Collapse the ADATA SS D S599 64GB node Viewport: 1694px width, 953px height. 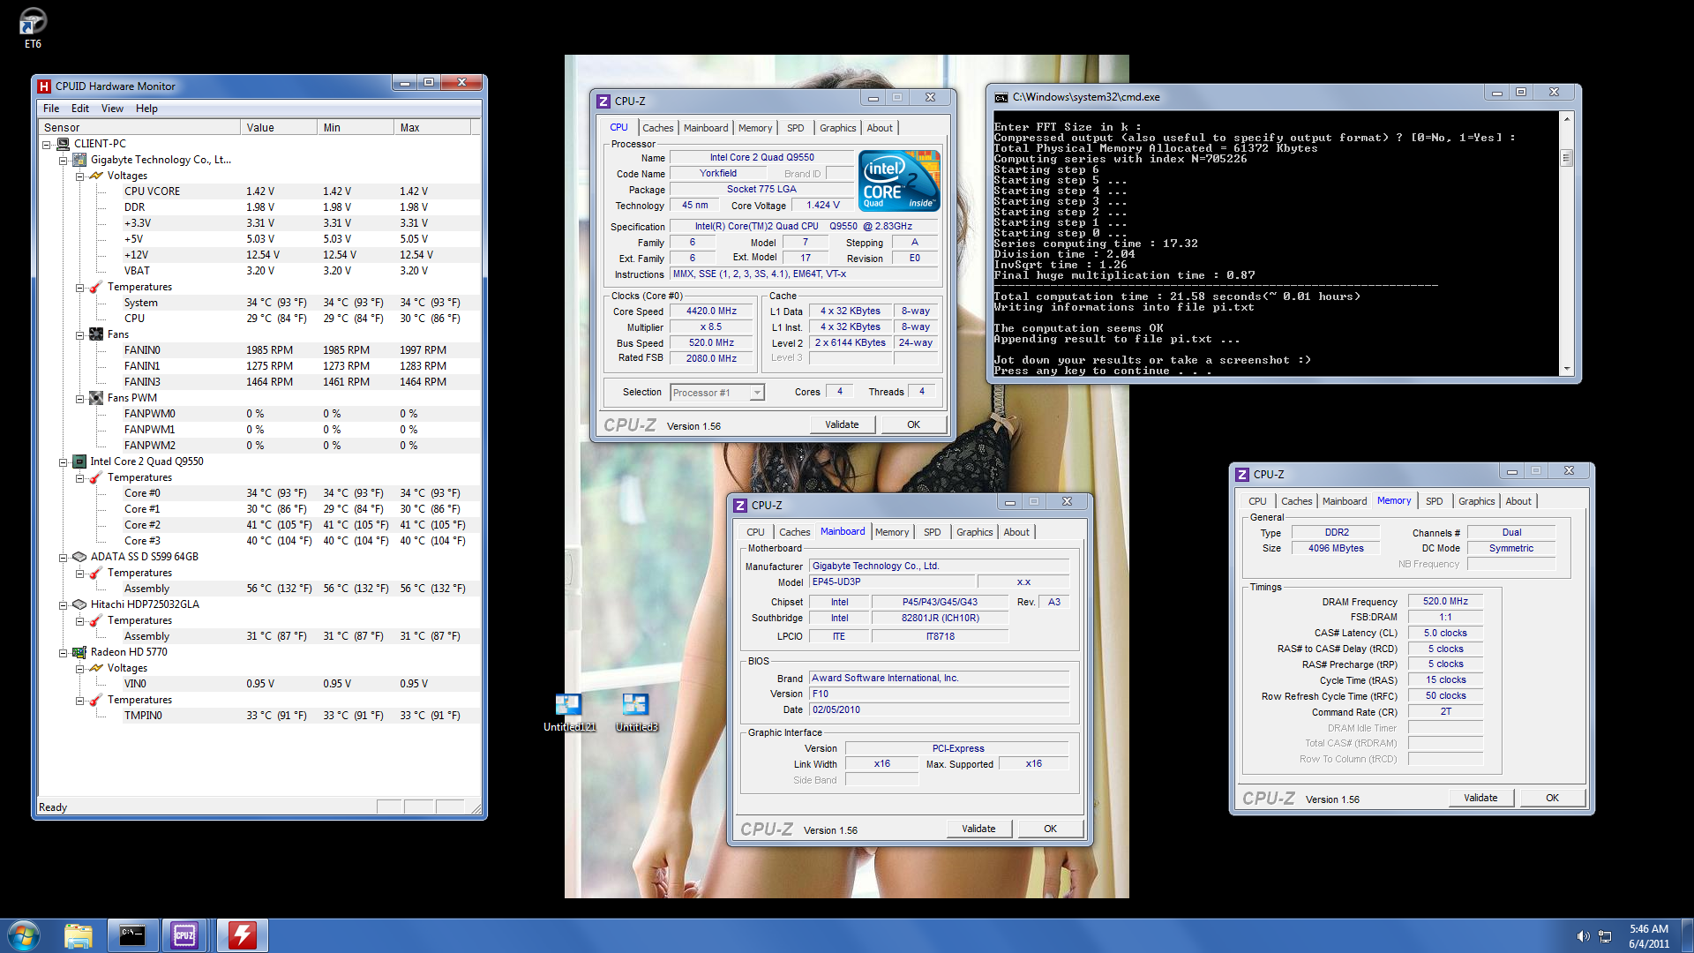(x=64, y=558)
